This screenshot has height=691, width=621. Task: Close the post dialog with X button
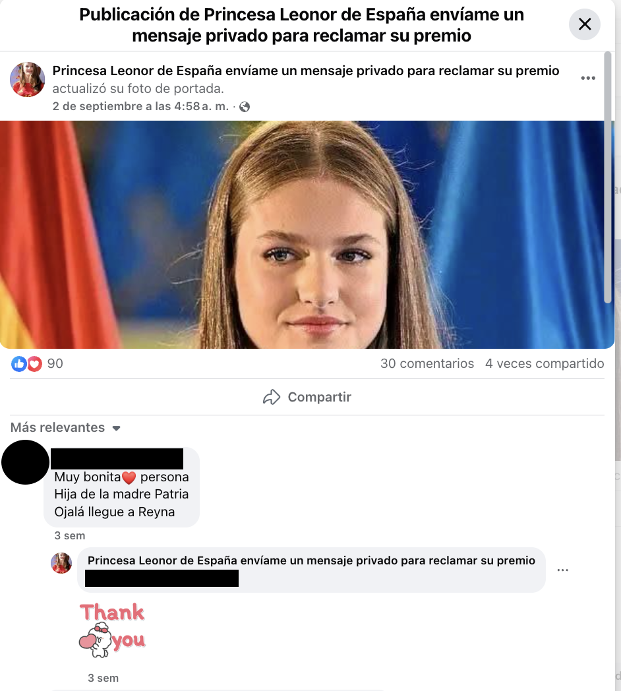point(585,24)
